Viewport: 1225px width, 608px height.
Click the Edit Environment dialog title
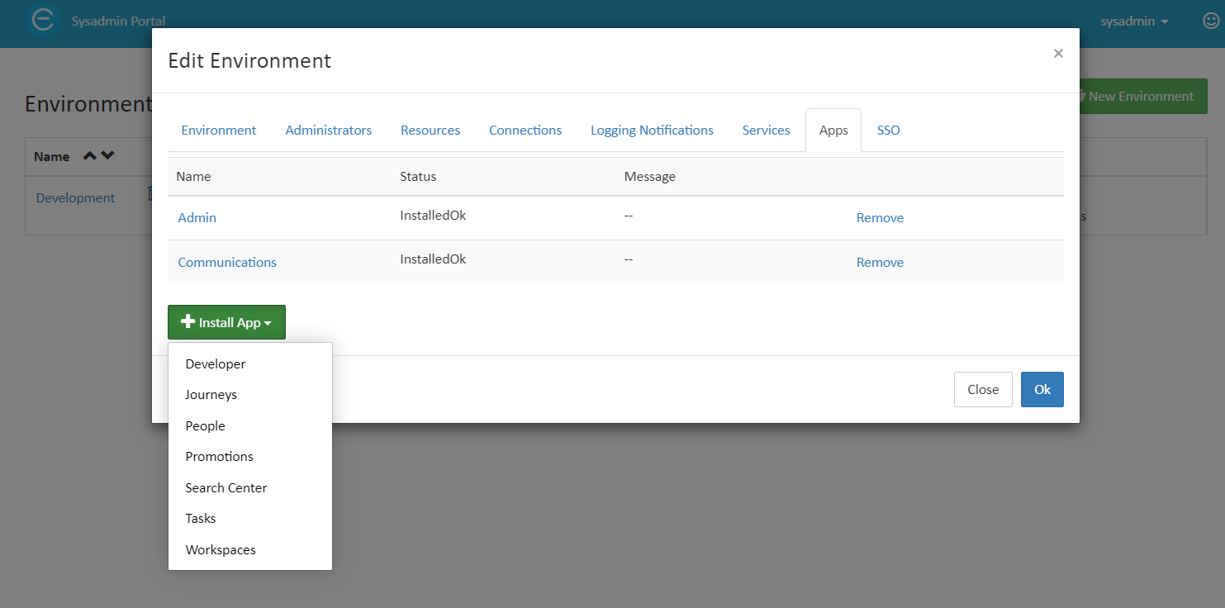pos(249,60)
